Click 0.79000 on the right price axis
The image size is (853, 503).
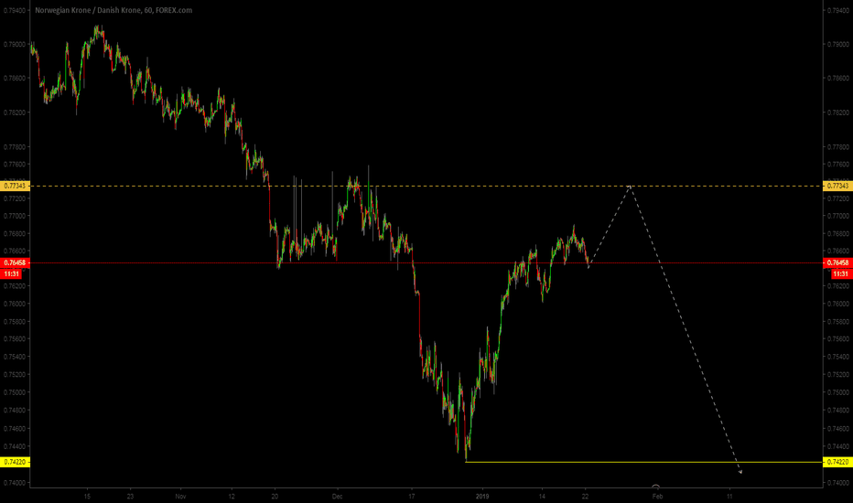tap(837, 45)
